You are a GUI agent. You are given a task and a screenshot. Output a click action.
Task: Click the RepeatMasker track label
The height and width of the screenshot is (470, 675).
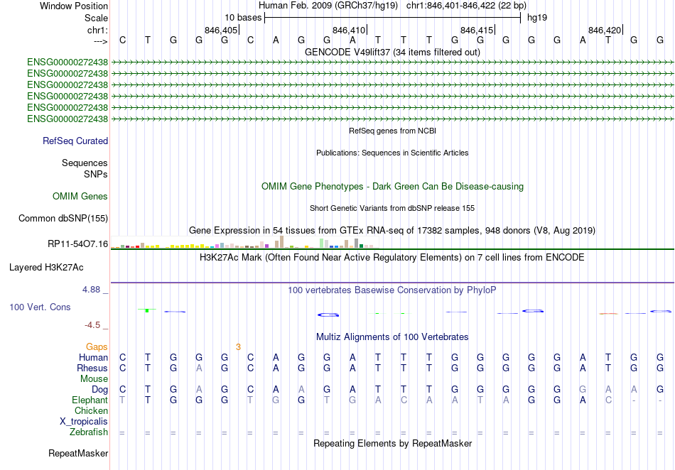78,453
